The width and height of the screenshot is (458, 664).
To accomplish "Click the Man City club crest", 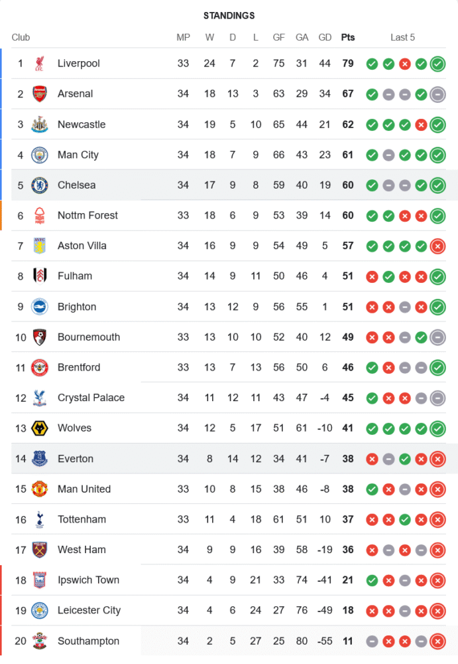I will [x=39, y=155].
